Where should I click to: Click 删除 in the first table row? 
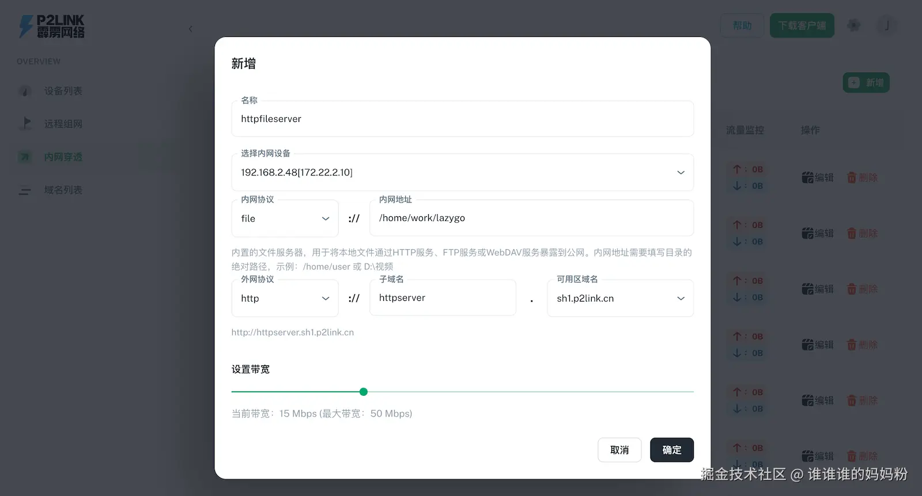click(862, 178)
